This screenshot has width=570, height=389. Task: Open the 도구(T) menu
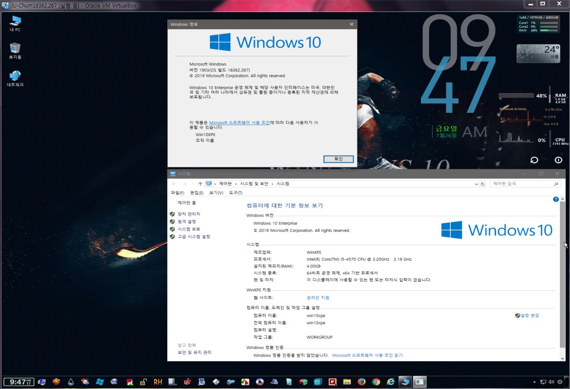point(236,193)
